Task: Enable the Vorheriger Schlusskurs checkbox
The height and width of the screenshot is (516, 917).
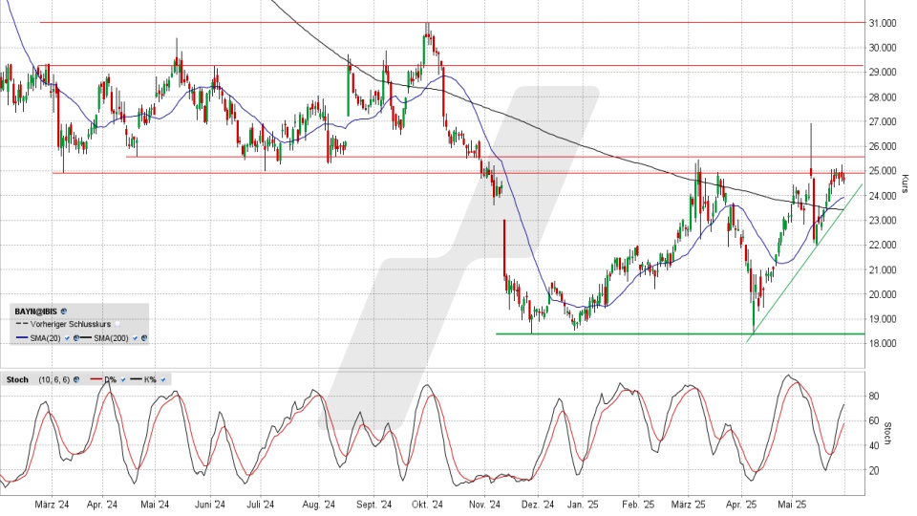Action: point(117,324)
